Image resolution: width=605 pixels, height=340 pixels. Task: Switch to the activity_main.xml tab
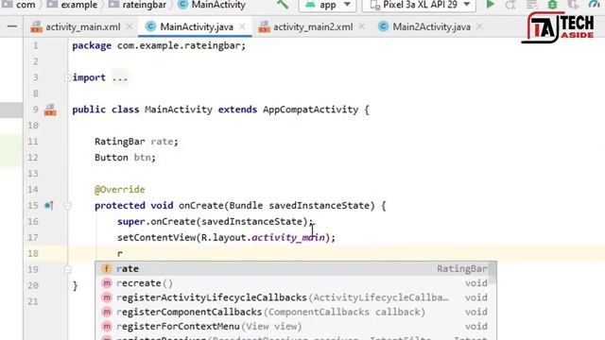pos(82,27)
